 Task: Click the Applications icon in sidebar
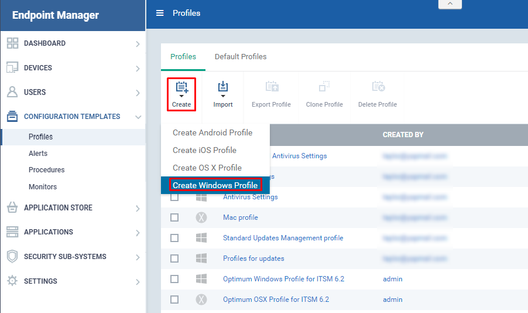coord(12,232)
